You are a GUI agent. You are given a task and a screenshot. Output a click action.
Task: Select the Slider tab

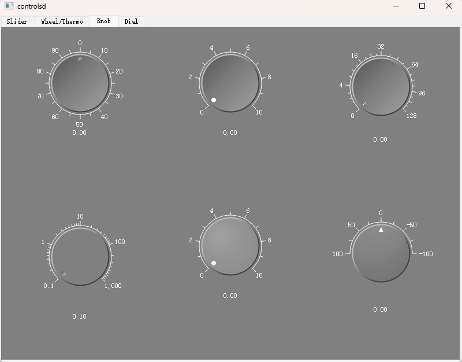[x=17, y=21]
